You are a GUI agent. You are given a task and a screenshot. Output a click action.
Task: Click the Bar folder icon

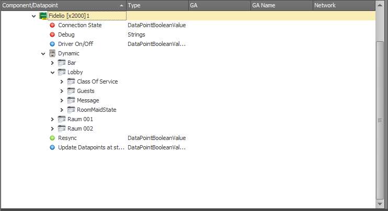pos(62,63)
